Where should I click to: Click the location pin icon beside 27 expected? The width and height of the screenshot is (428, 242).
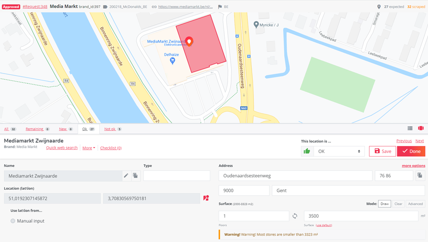[x=379, y=7]
